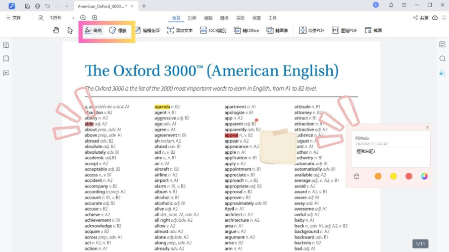Switch to the 首頁 home tab
449x252 pixels.
pyautogui.click(x=176, y=18)
